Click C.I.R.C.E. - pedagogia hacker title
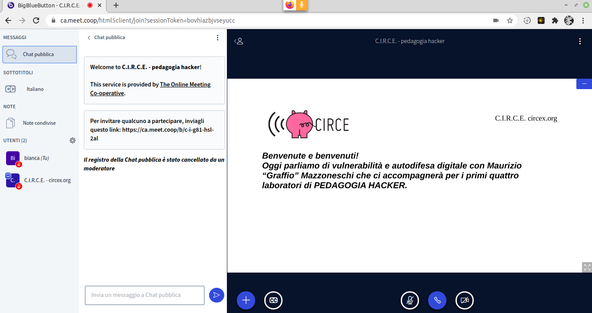 (x=410, y=41)
